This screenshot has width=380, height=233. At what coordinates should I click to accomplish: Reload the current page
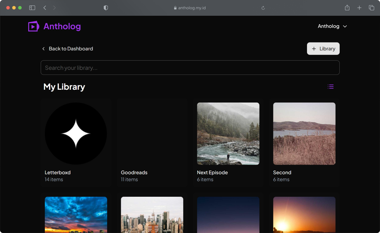pyautogui.click(x=263, y=8)
